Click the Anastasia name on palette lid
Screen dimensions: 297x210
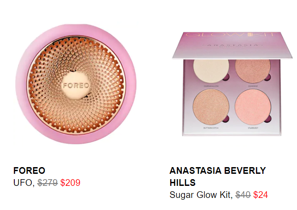point(233,45)
